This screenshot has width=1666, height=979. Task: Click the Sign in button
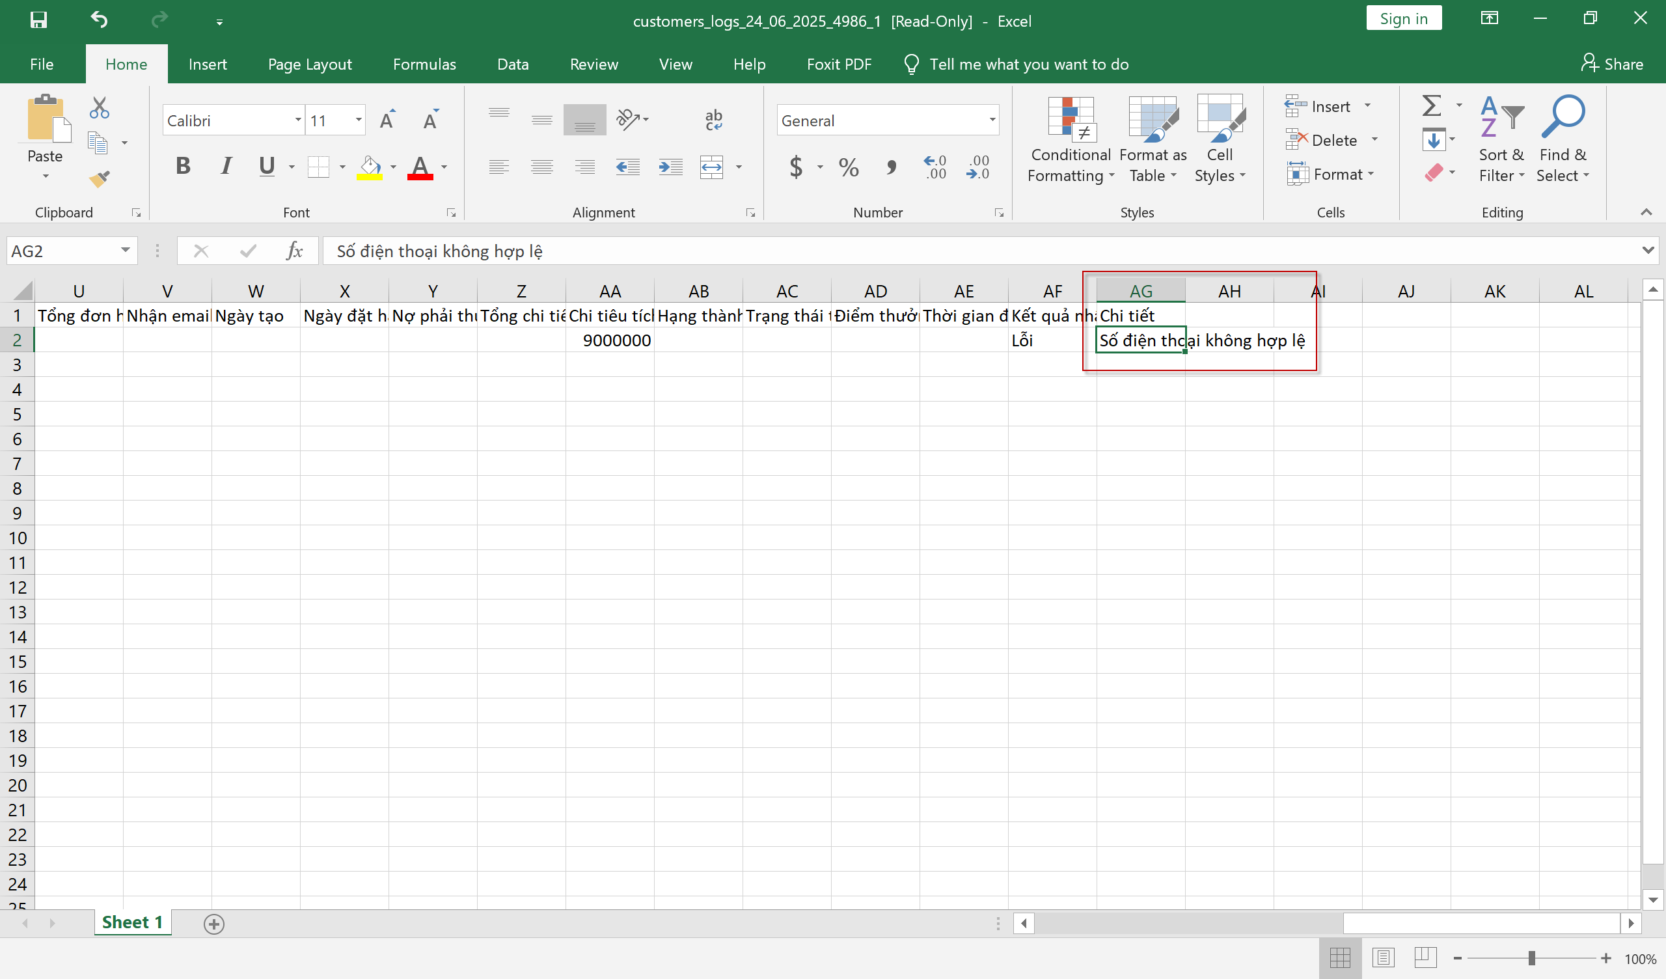1404,19
